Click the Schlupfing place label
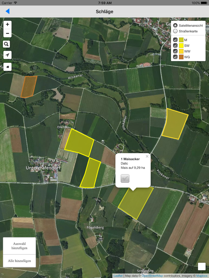 pos(145,271)
